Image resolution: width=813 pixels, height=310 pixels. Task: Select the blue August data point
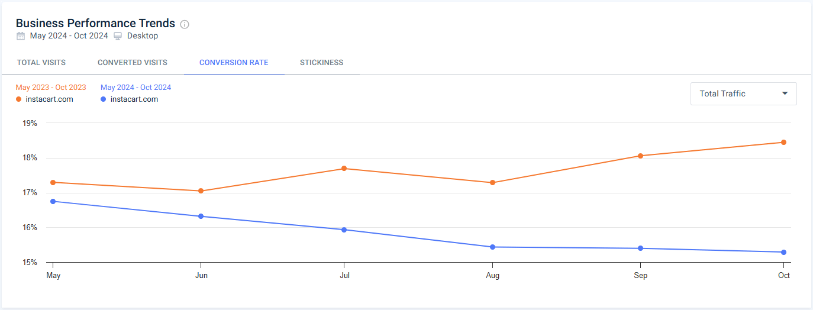point(492,247)
